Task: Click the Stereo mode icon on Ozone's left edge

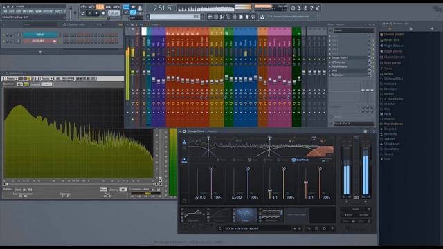Action: tap(184, 160)
